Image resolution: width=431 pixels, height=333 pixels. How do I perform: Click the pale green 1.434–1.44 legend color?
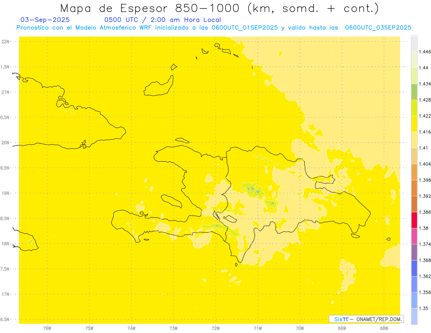(x=414, y=76)
